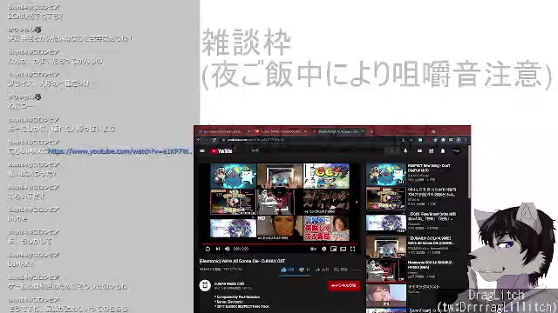Viewport: 558px width, 313px height.
Task: Open the youtube.com/watch link in chat
Action: (x=120, y=151)
